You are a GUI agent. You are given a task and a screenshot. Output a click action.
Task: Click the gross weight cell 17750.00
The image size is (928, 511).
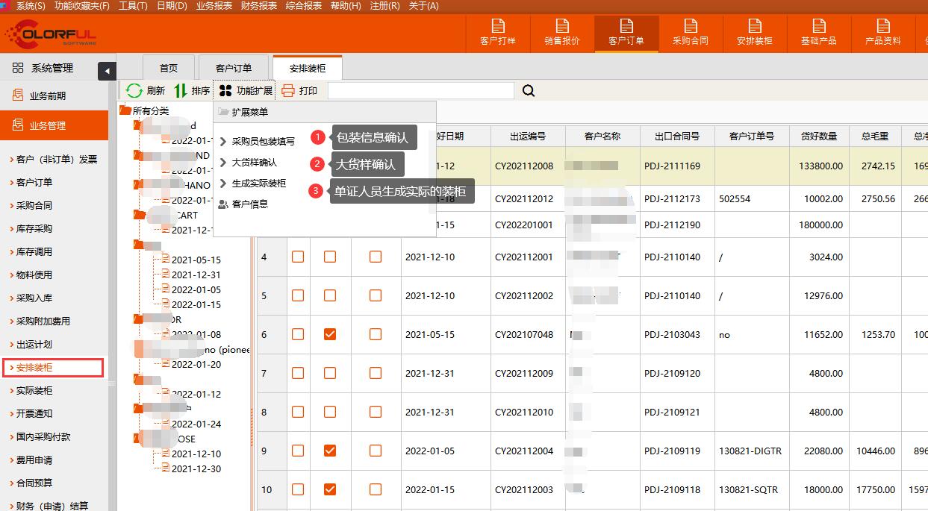click(x=876, y=489)
